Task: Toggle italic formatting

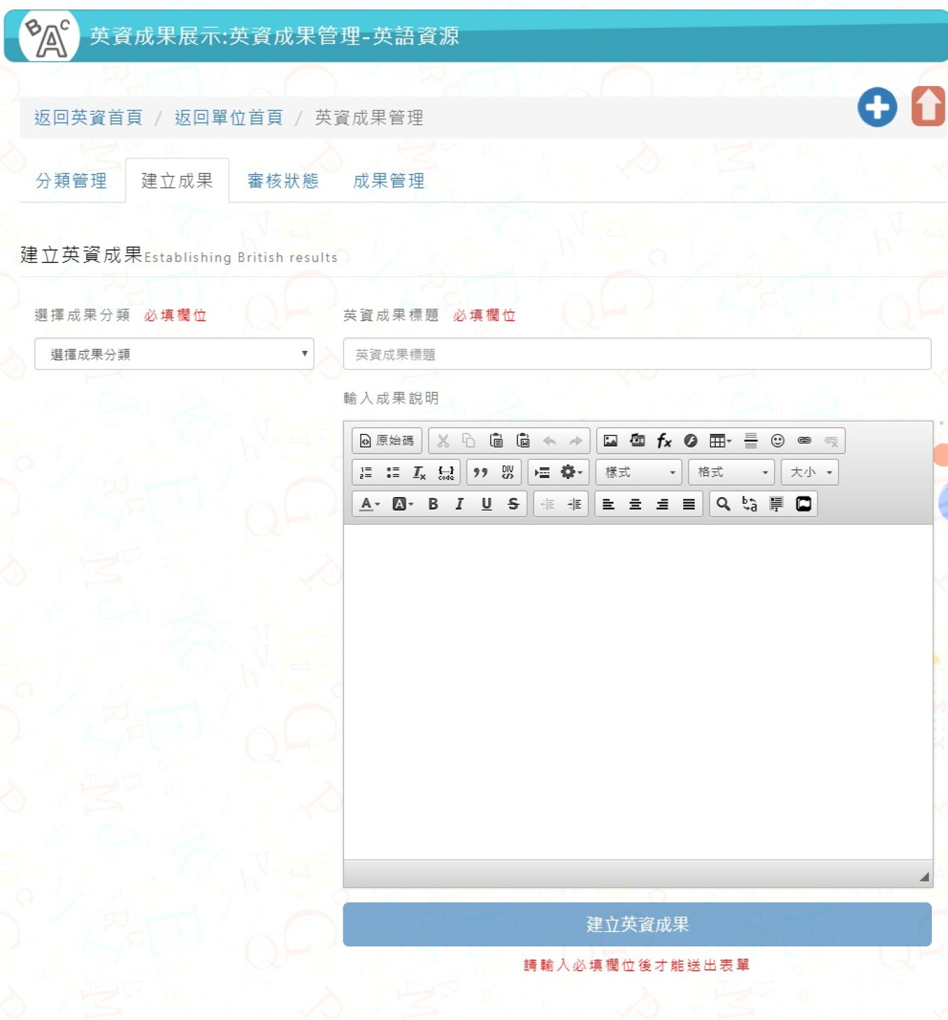Action: click(460, 505)
